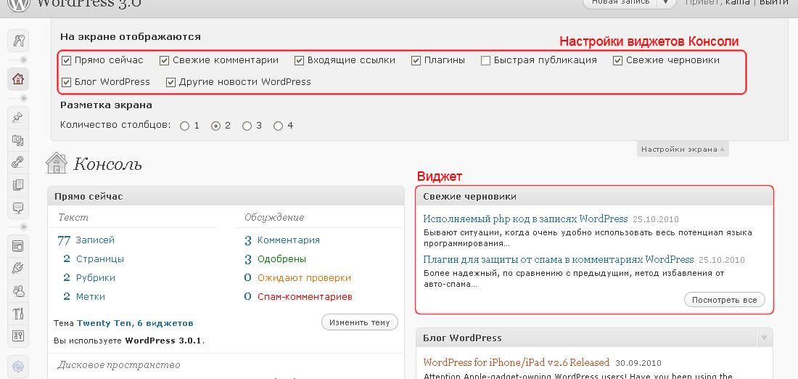Open the green Одобрены comments link
Image resolution: width=798 pixels, height=379 pixels.
(281, 258)
